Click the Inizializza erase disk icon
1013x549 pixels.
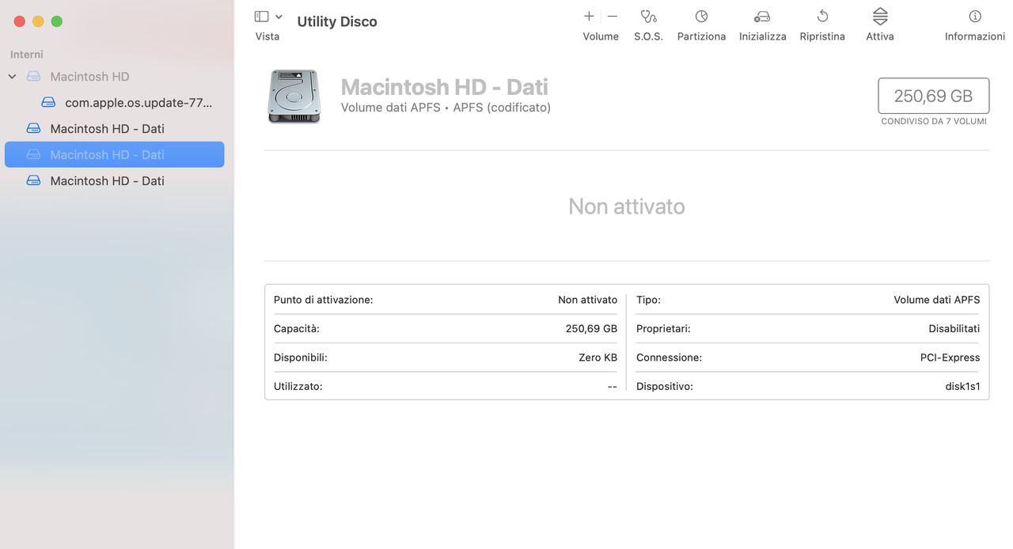pyautogui.click(x=762, y=17)
